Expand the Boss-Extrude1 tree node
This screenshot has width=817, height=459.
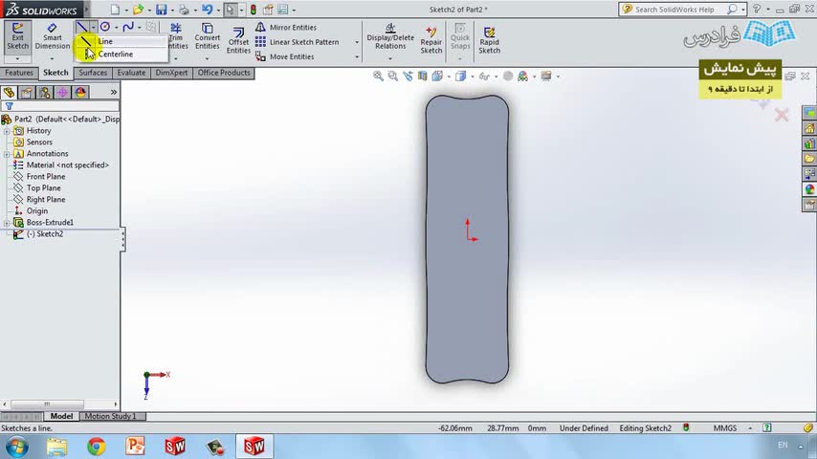(7, 223)
